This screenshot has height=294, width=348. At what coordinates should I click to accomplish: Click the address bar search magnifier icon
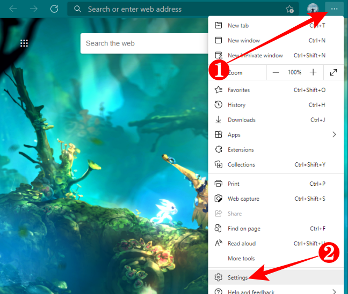pos(77,9)
